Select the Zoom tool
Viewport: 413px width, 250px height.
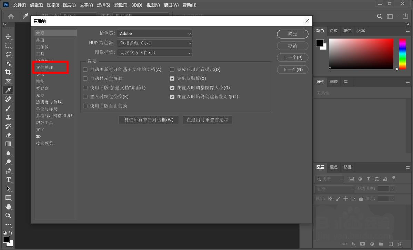(8, 216)
